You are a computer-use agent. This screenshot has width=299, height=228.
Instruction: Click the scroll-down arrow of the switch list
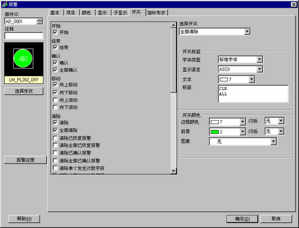tap(173, 171)
